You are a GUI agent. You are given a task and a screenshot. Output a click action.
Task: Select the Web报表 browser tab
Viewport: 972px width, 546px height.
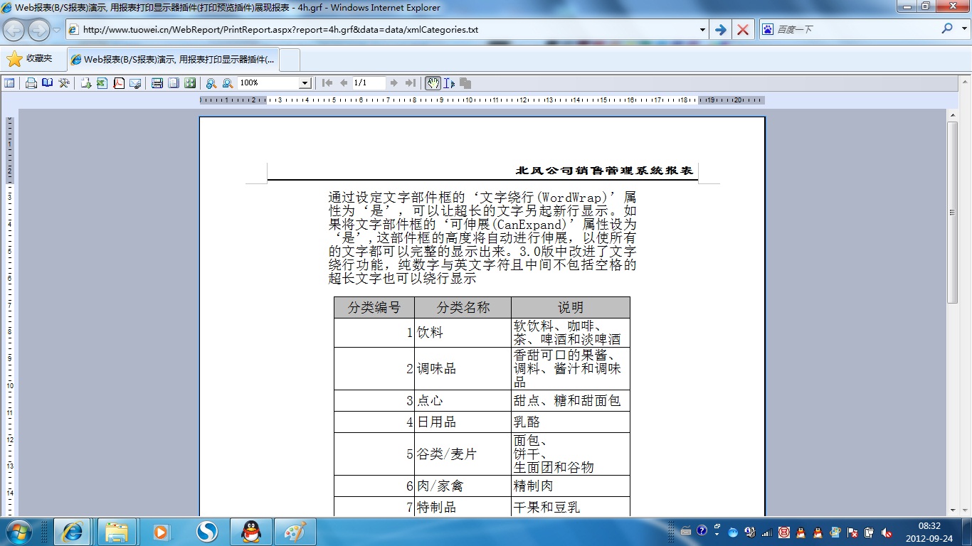coord(174,60)
